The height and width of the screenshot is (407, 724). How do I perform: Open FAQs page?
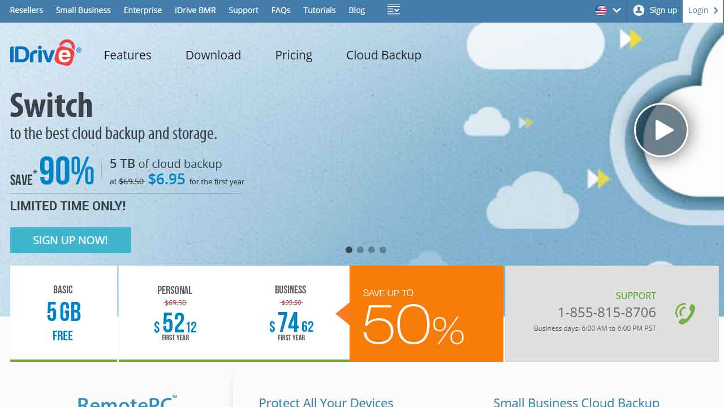[281, 10]
